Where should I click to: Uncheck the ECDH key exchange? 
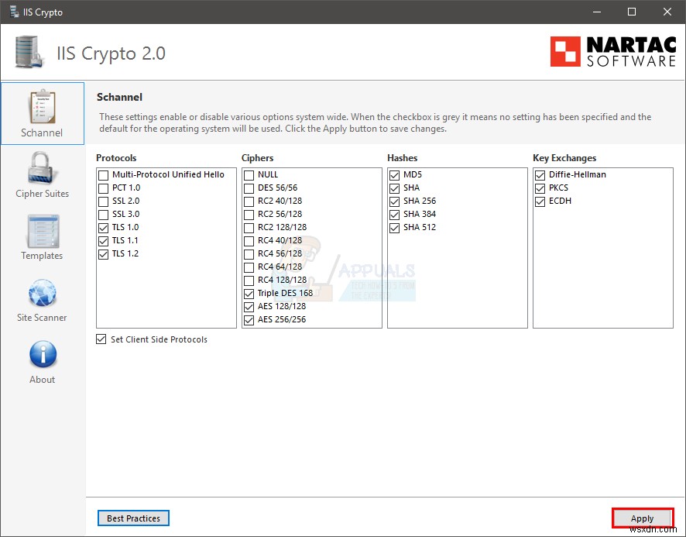(x=540, y=201)
